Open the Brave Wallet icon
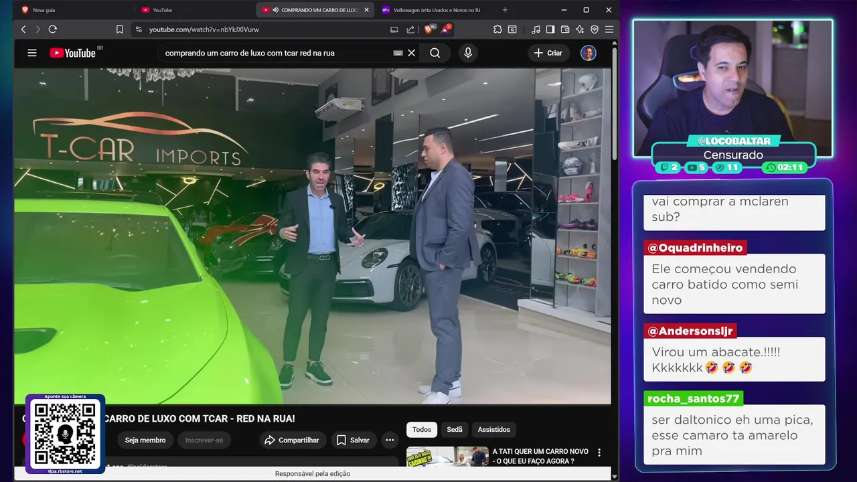 [565, 29]
